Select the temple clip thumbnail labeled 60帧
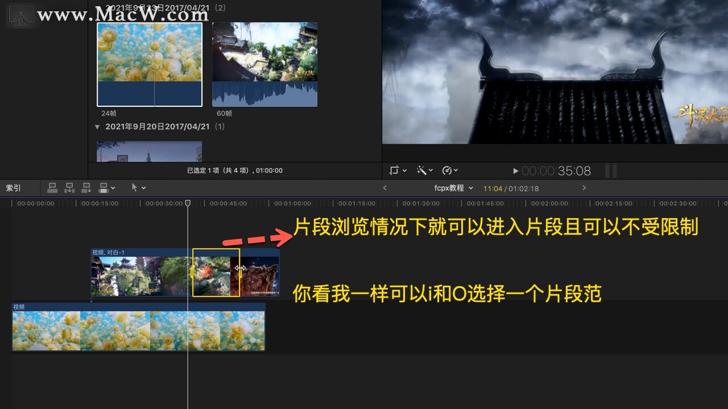728x409 pixels. [x=264, y=65]
